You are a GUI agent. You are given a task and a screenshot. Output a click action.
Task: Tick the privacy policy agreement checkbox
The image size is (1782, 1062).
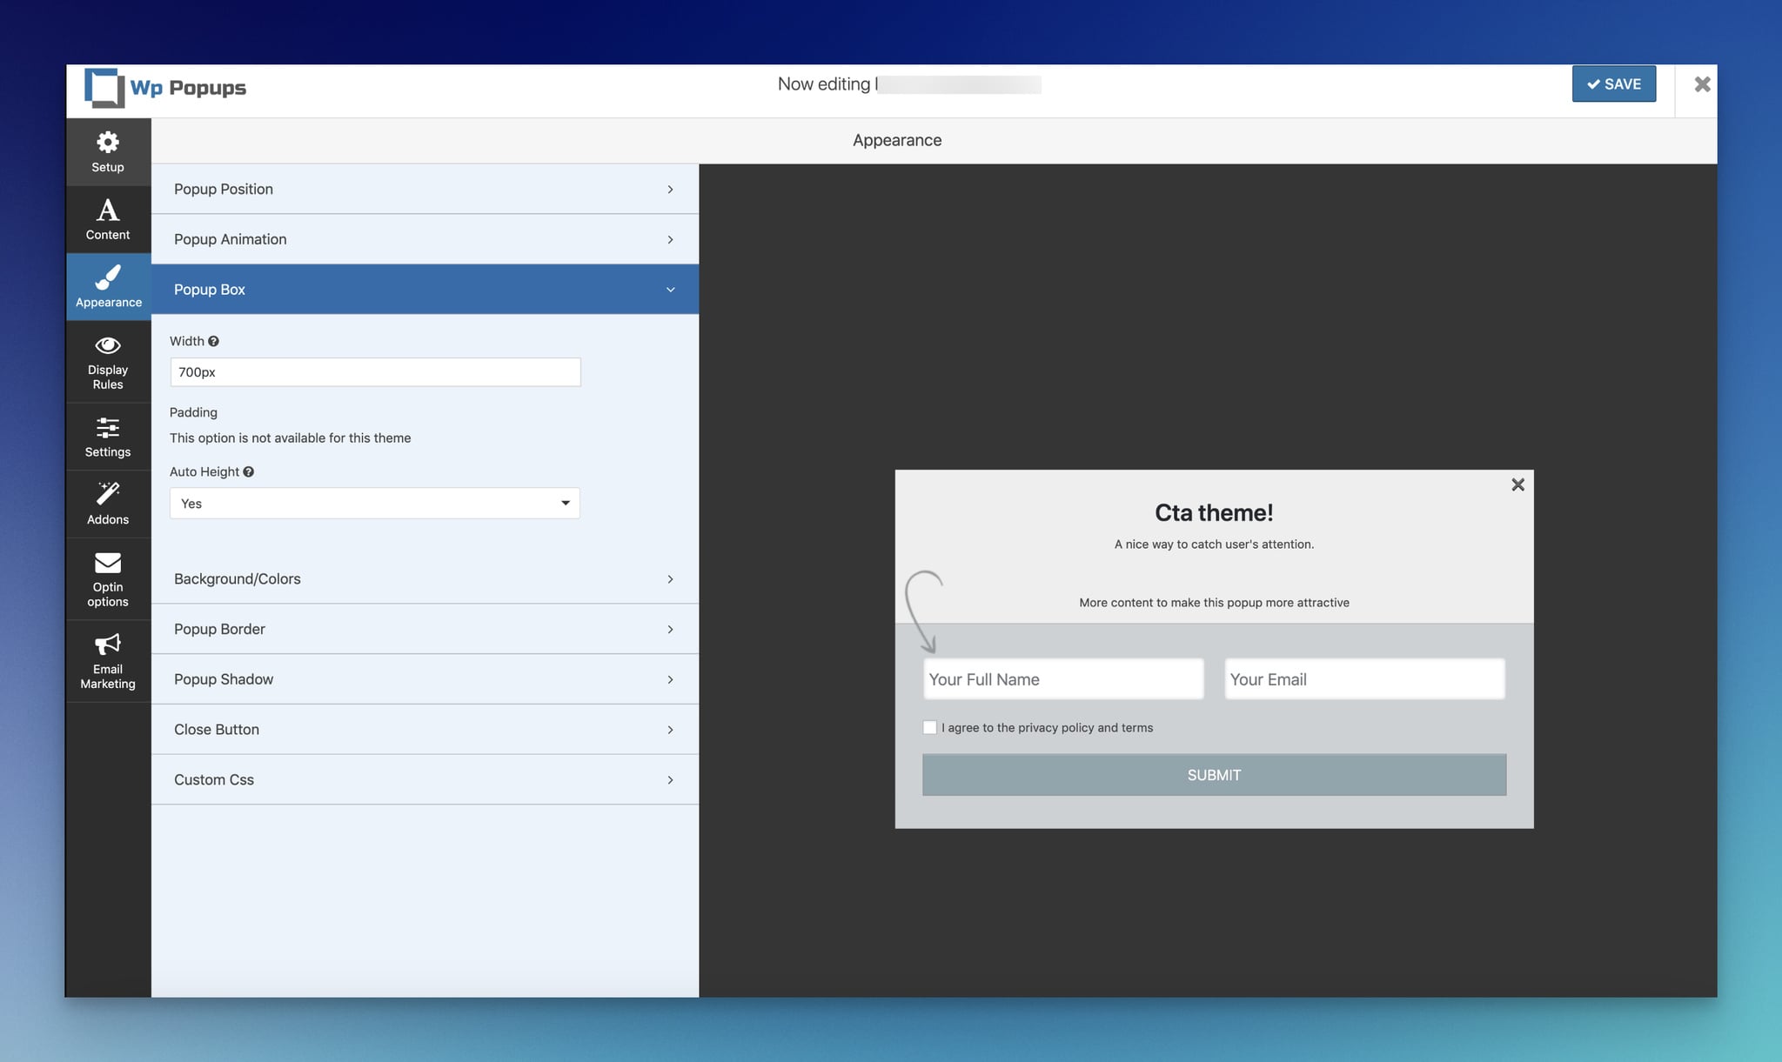point(929,727)
